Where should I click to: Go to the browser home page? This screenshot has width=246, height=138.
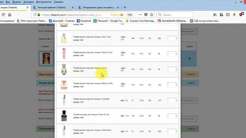(10, 15)
